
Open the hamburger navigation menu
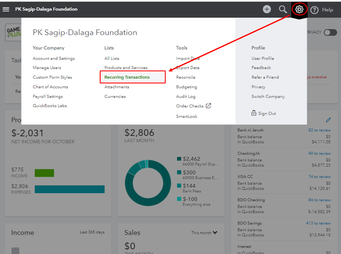[6, 9]
